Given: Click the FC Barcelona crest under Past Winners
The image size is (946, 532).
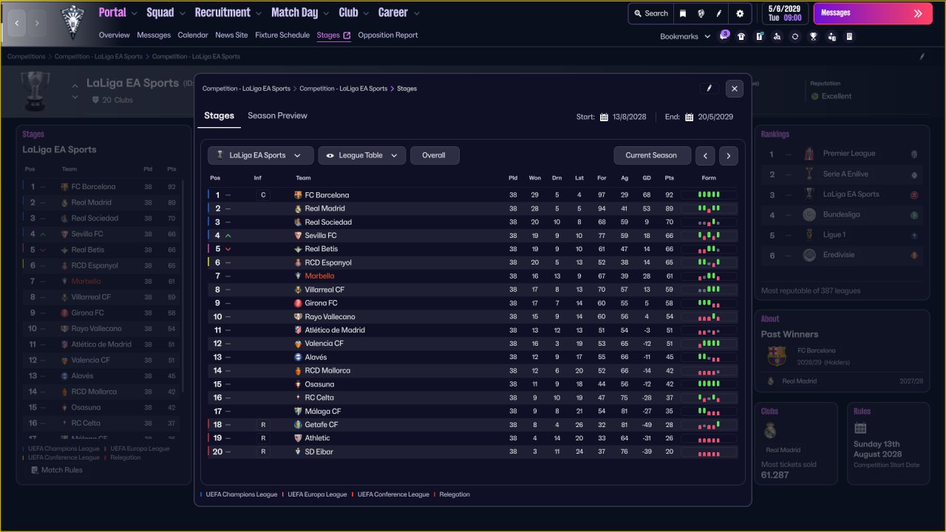Looking at the screenshot, I should tap(777, 356).
